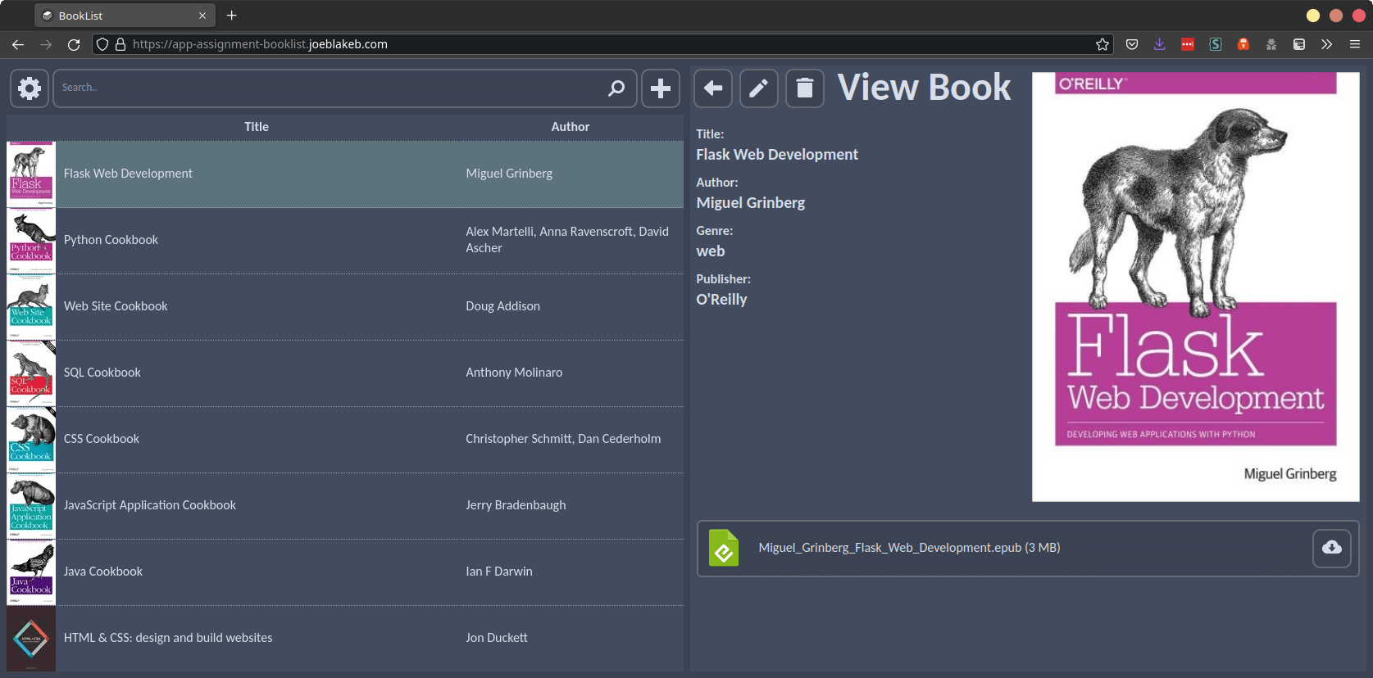Click the genre value web
Image resolution: width=1373 pixels, height=678 pixels.
[711, 251]
